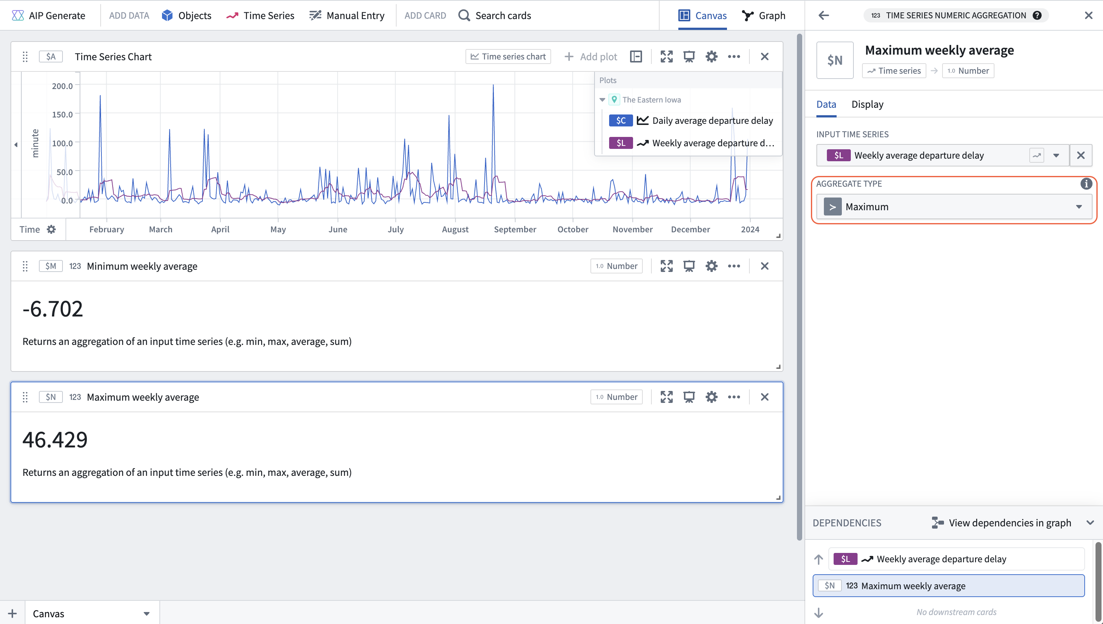Open settings for Maximum weekly average card

point(711,397)
